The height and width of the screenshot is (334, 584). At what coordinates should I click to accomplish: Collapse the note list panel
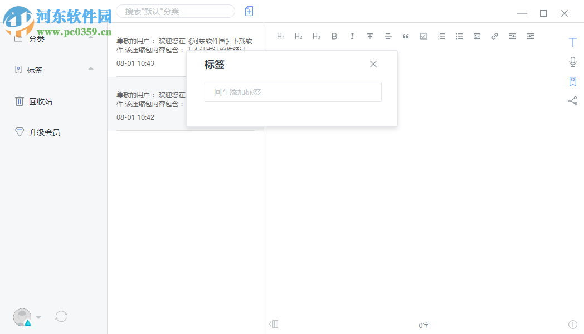(x=274, y=323)
